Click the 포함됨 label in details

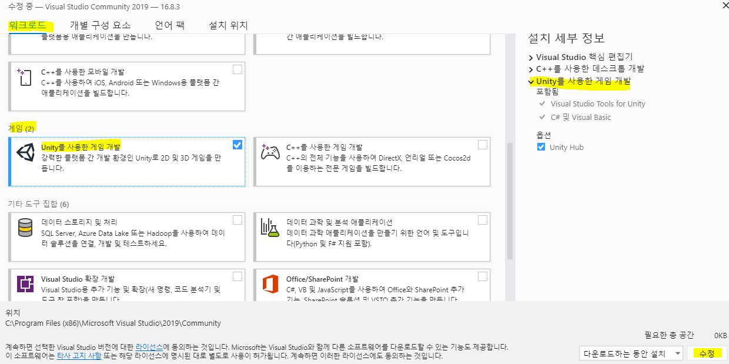(x=547, y=92)
